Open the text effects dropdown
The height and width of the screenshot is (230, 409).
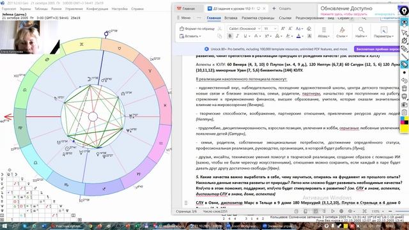(x=279, y=36)
